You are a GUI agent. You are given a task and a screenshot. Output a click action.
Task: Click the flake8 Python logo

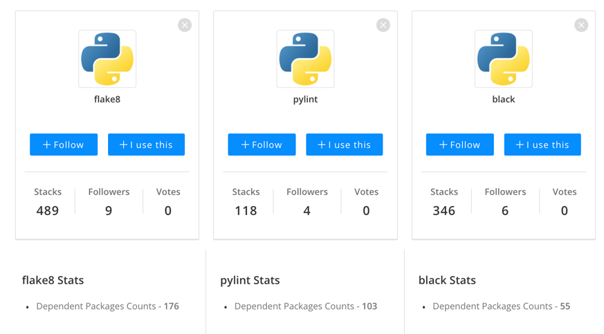click(107, 59)
